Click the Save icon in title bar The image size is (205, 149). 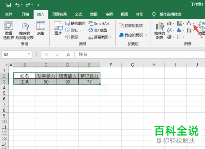(x=9, y=5)
